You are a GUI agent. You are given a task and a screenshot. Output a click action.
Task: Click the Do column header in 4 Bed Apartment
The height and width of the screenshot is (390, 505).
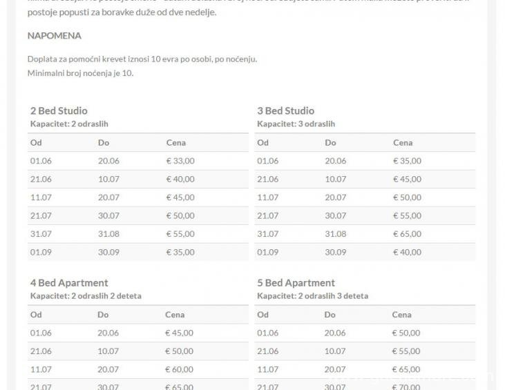point(103,315)
